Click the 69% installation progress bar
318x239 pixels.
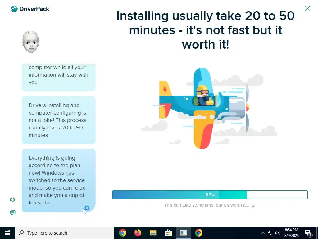click(210, 195)
